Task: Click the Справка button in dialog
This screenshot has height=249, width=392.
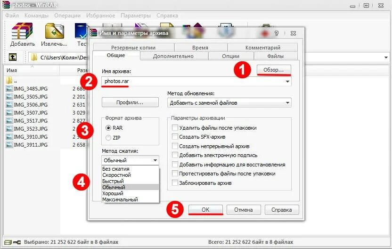Action: click(x=281, y=210)
